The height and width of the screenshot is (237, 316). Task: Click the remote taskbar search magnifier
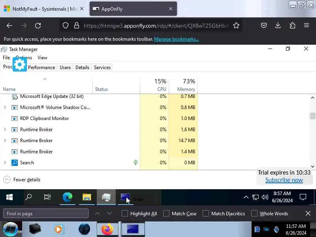tap(28, 197)
